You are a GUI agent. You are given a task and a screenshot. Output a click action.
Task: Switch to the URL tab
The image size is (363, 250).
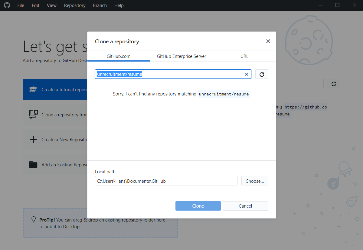coord(244,56)
